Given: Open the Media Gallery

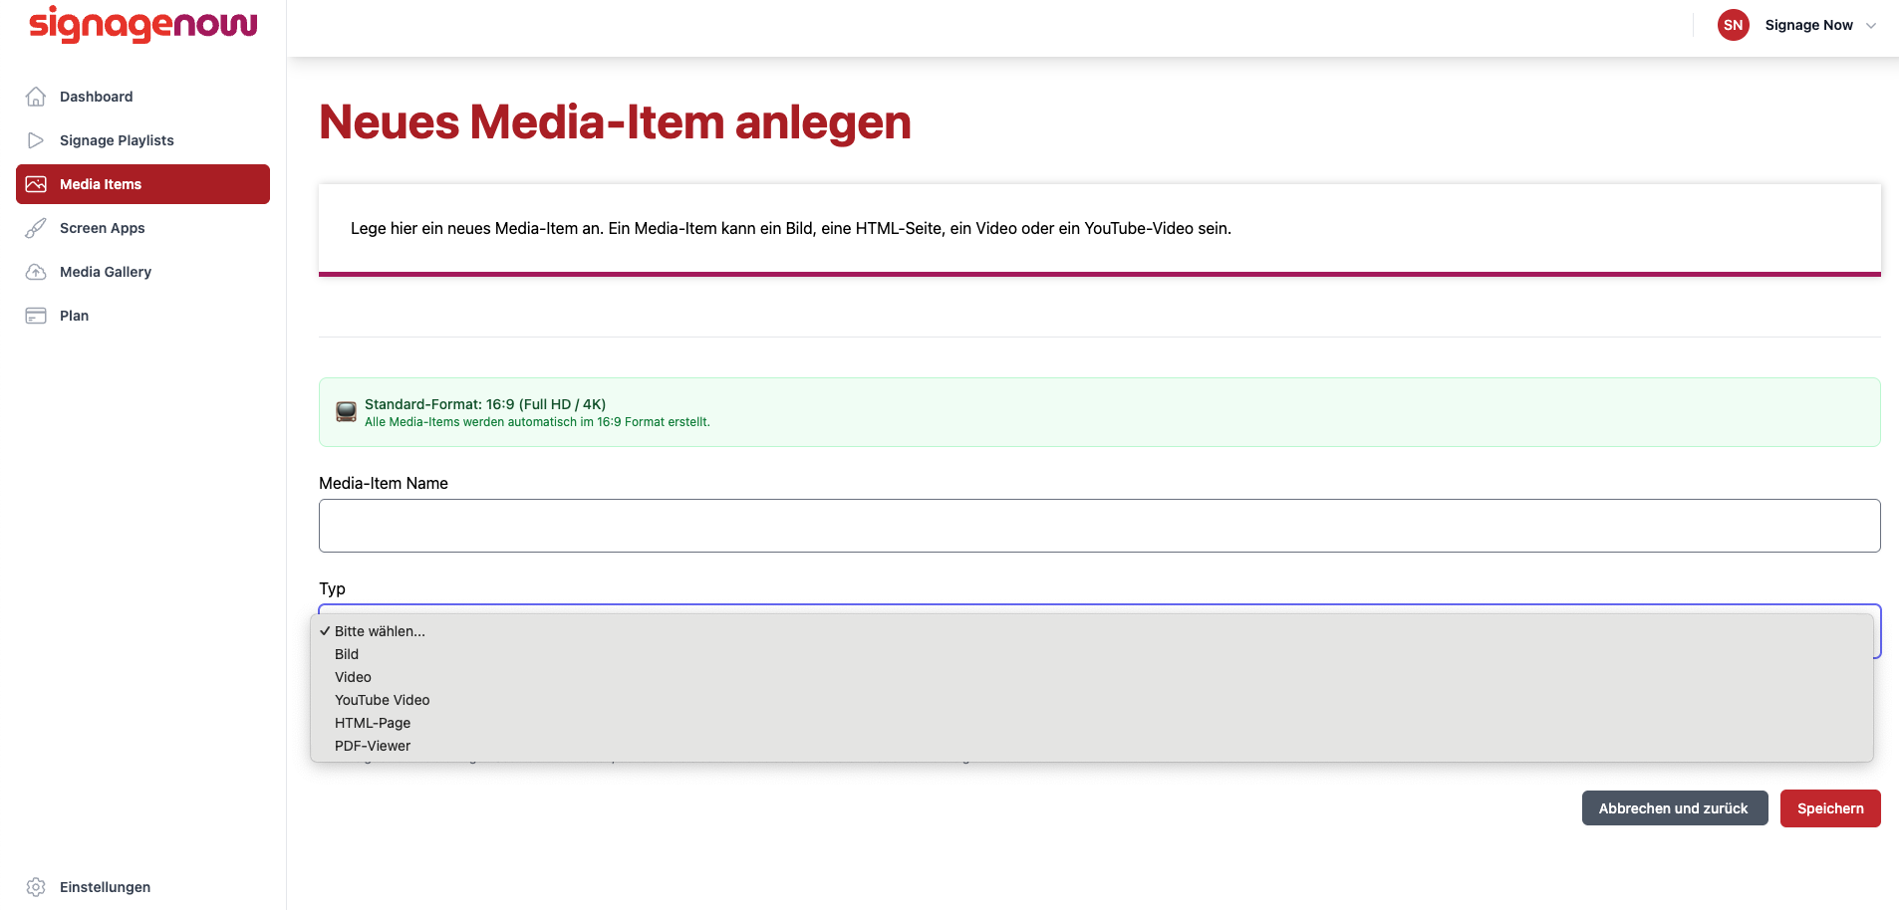Looking at the screenshot, I should pyautogui.click(x=142, y=272).
